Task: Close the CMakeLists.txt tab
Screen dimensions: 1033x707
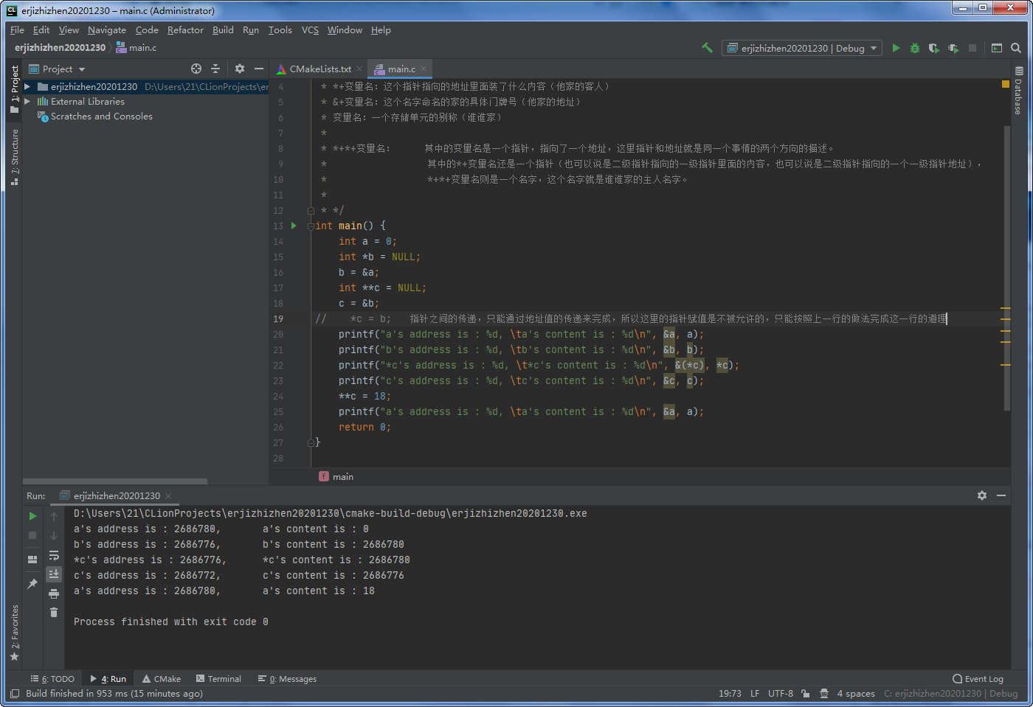Action: point(360,69)
